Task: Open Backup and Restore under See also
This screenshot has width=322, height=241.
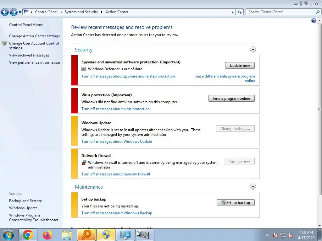Action: coord(25,201)
